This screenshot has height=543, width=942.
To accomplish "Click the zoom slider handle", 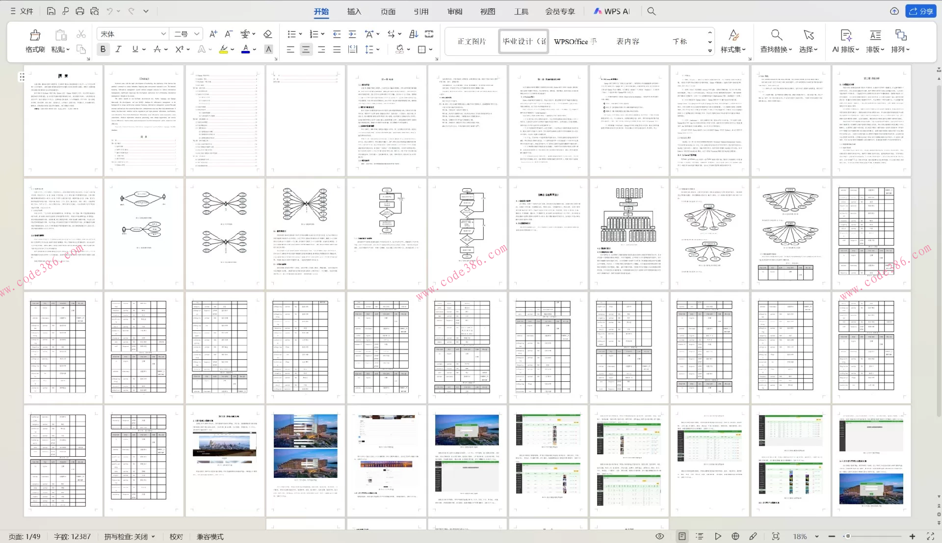I will tap(848, 537).
